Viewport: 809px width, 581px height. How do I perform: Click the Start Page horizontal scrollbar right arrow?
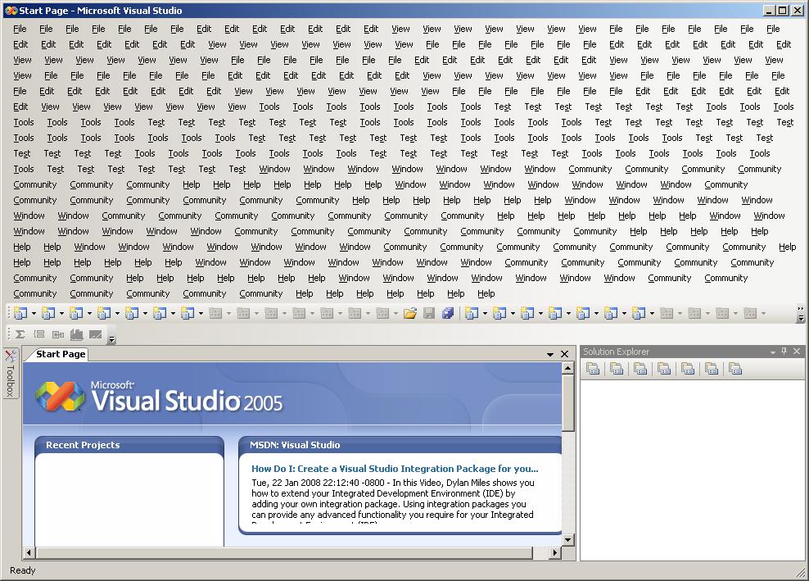pyautogui.click(x=555, y=552)
